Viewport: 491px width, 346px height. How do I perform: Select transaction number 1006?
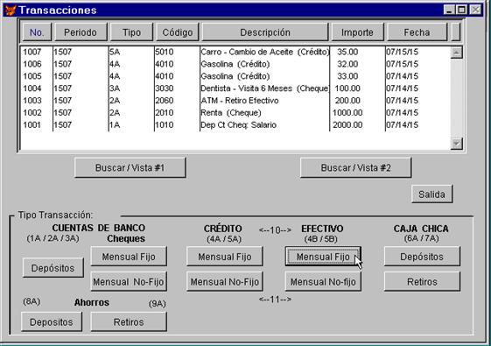click(x=32, y=64)
